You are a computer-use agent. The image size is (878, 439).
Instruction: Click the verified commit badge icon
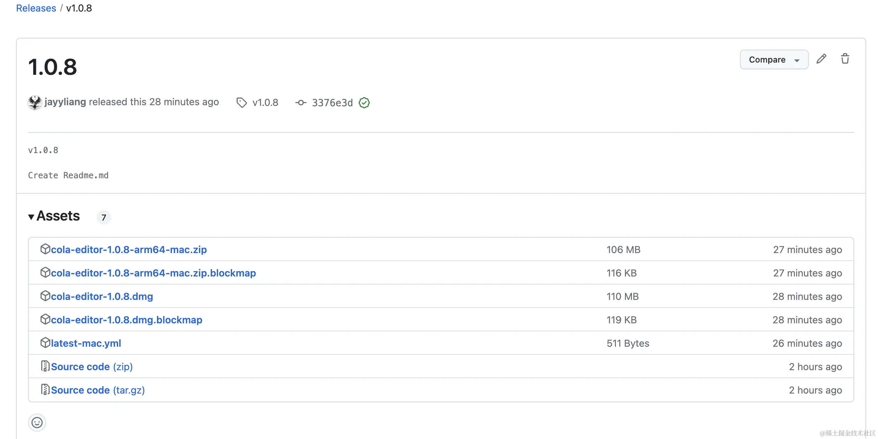coord(364,103)
